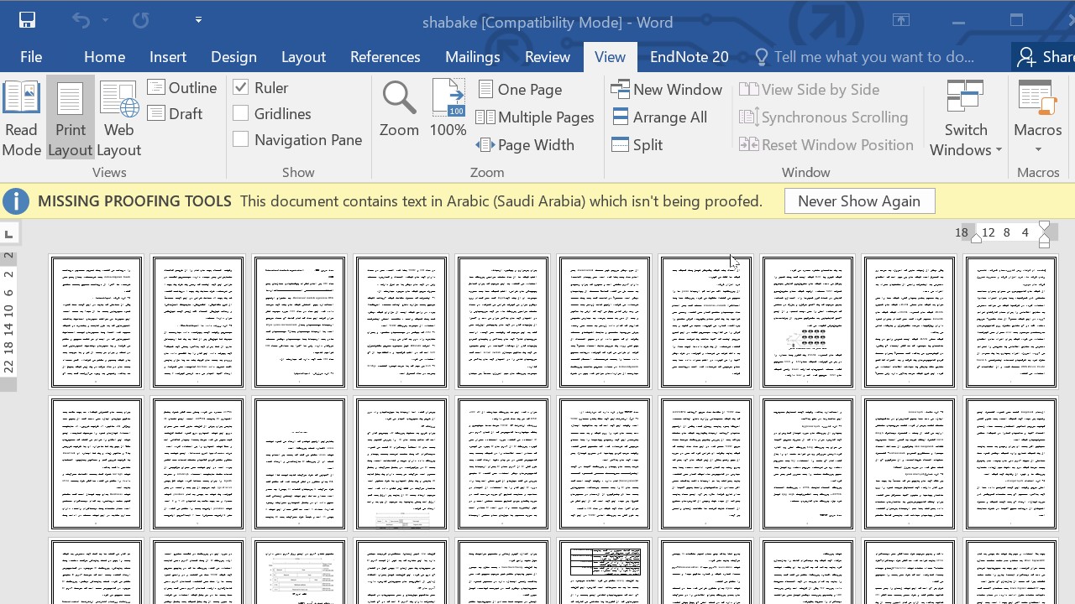Image resolution: width=1075 pixels, height=604 pixels.
Task: Click Ribbon Display Options button
Action: [901, 20]
